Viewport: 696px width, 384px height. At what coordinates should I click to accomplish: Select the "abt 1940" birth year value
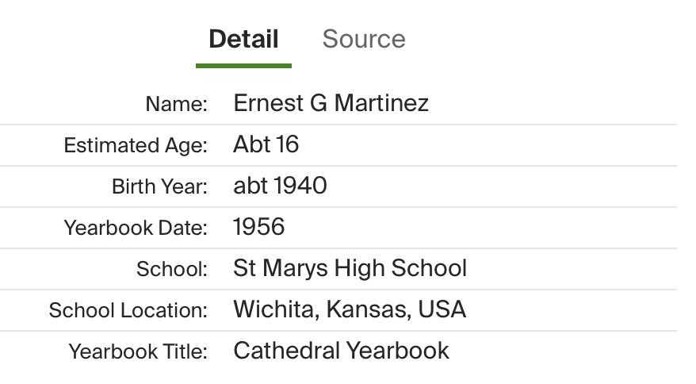pos(280,186)
